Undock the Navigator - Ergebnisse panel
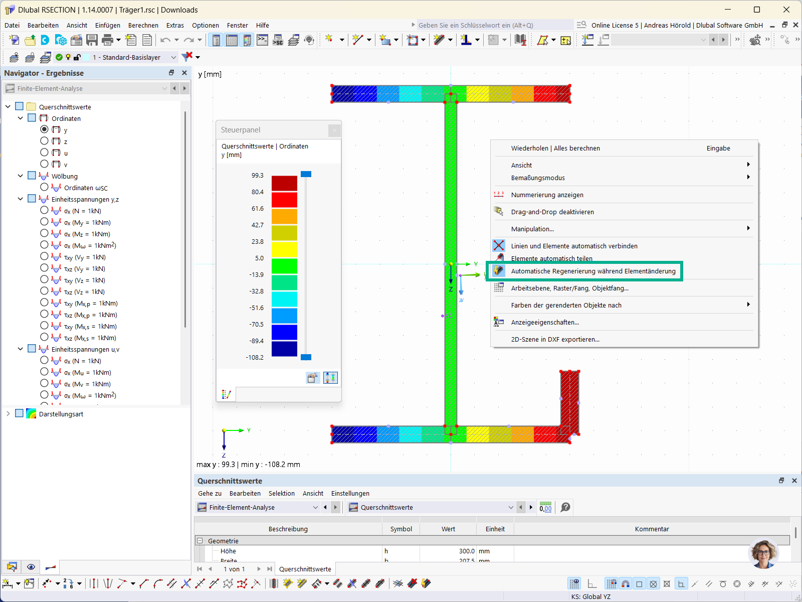 click(x=171, y=73)
